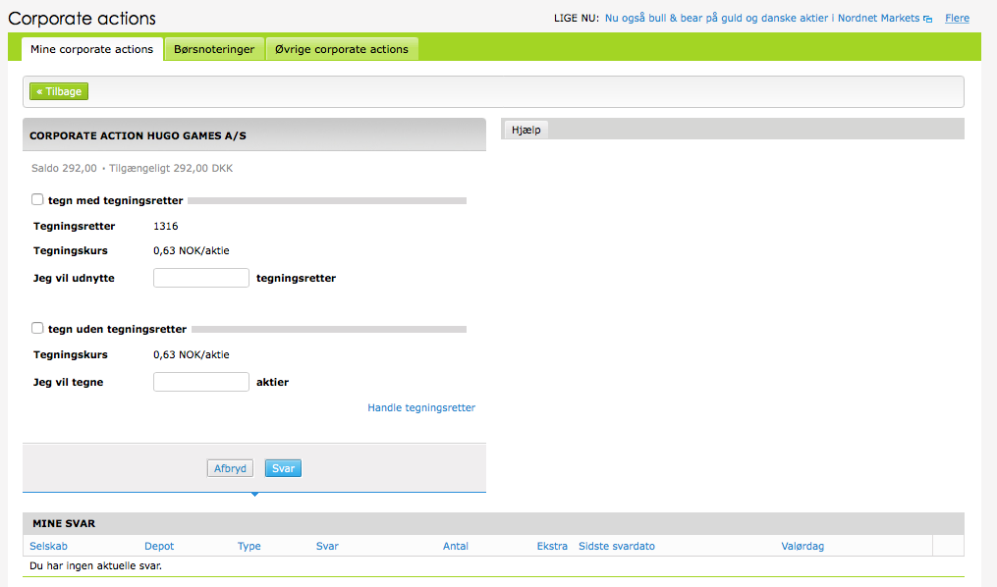Select the Hjælp tab

point(526,130)
